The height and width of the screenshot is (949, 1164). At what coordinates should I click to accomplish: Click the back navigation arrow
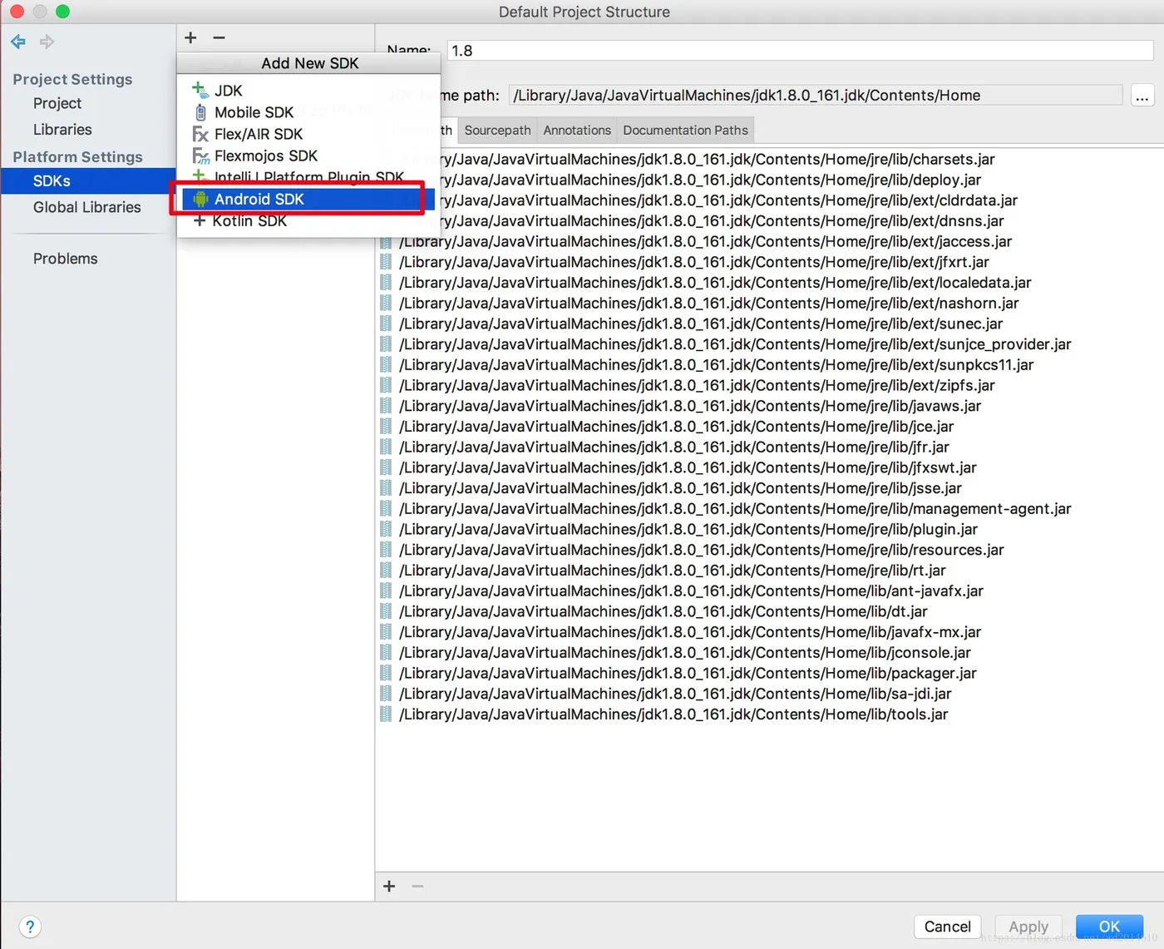(18, 42)
